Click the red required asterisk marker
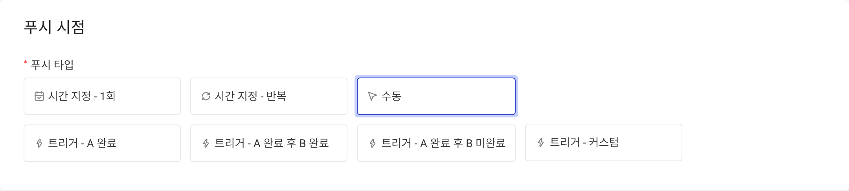This screenshot has height=191, width=849. coord(26,63)
